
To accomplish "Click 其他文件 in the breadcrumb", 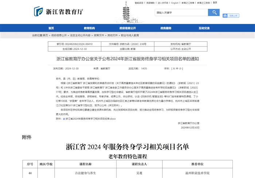I will (x=112, y=35).
